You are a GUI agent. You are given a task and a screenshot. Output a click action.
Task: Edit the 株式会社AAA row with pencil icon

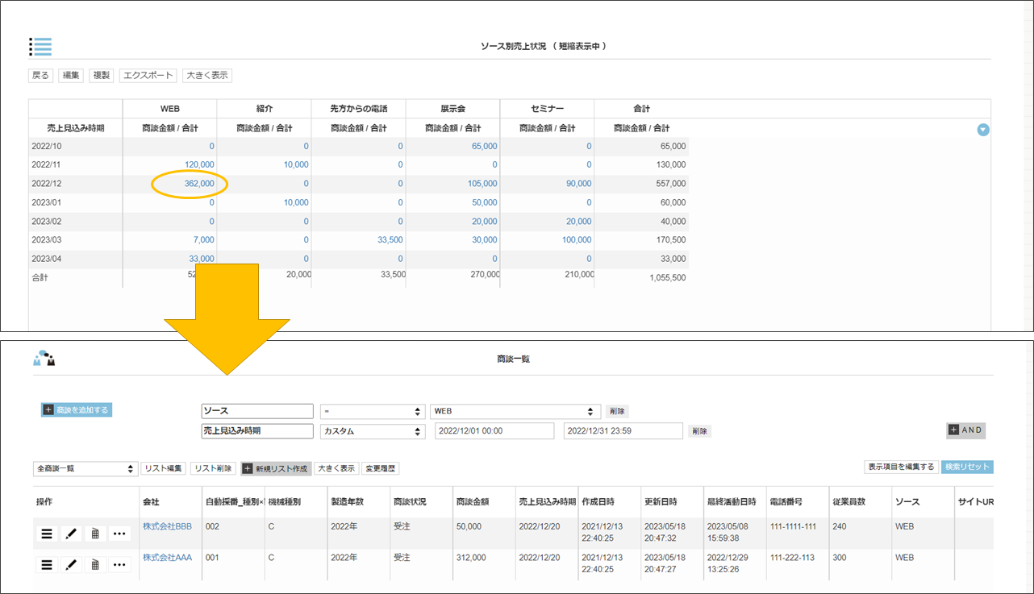pyautogui.click(x=71, y=564)
